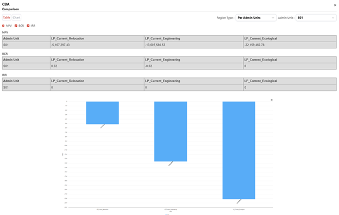The width and height of the screenshot is (339, 215).
Task: Click LP_Current_Engineering header in NPV table
Action: tap(162, 38)
